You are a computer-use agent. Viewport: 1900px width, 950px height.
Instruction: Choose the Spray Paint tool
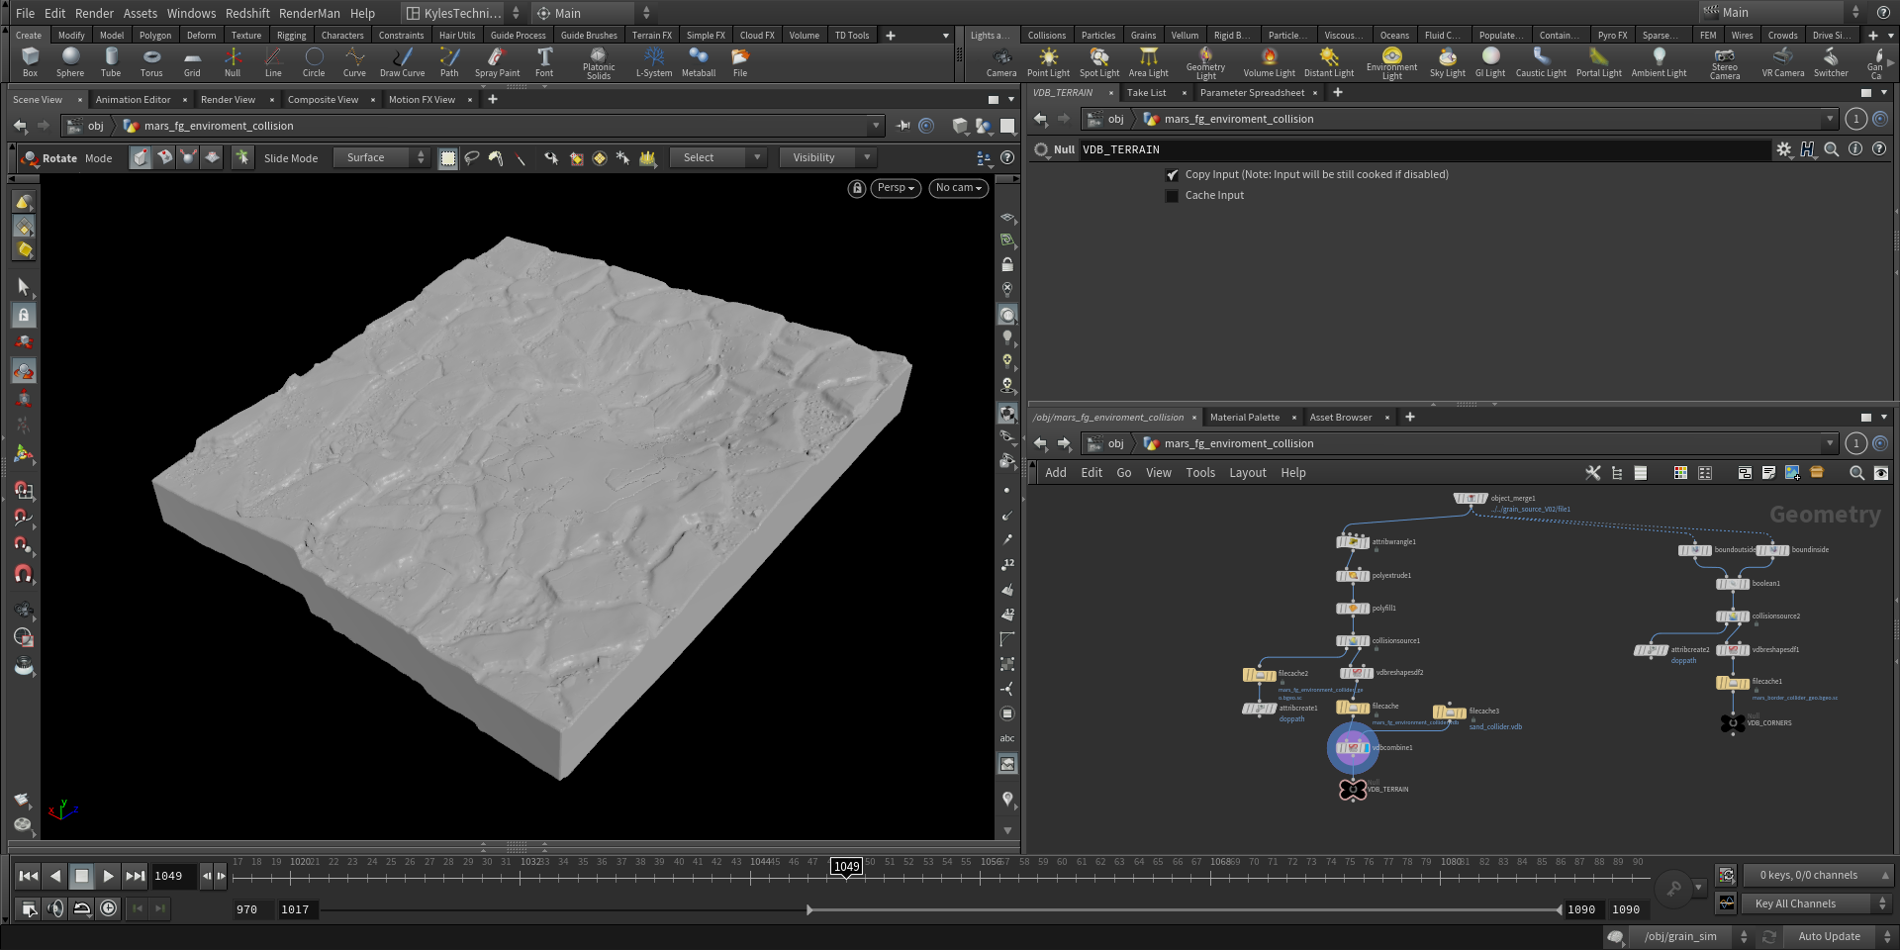[x=497, y=61]
